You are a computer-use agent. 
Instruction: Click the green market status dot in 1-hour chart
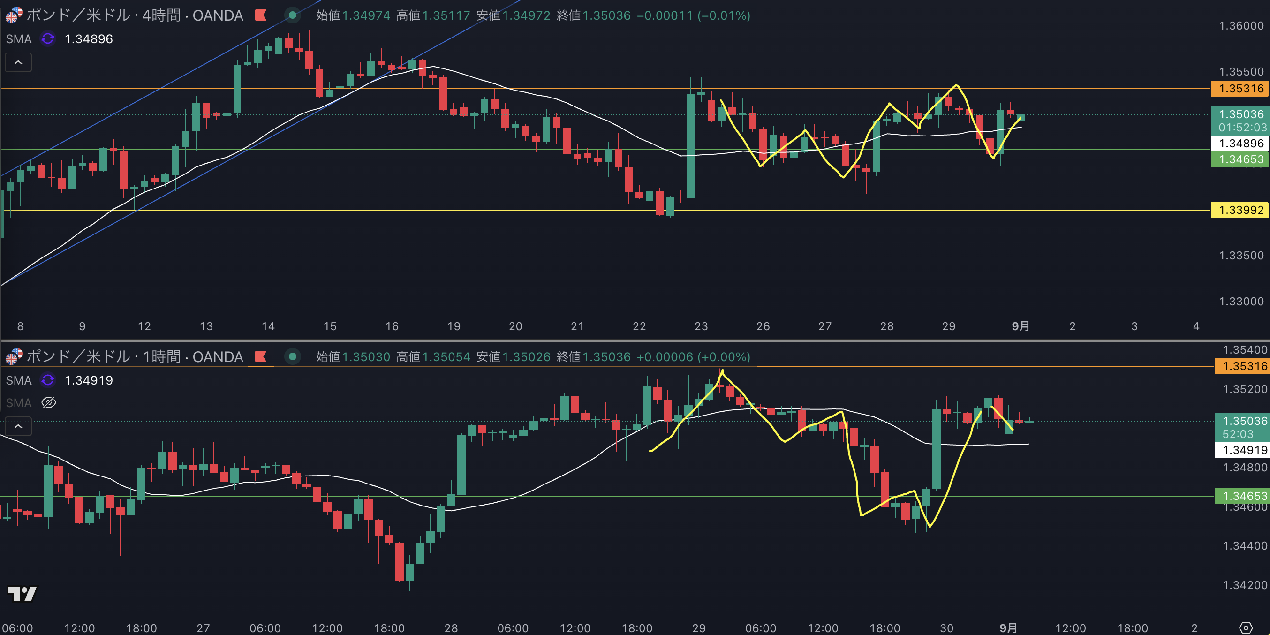[x=292, y=356]
